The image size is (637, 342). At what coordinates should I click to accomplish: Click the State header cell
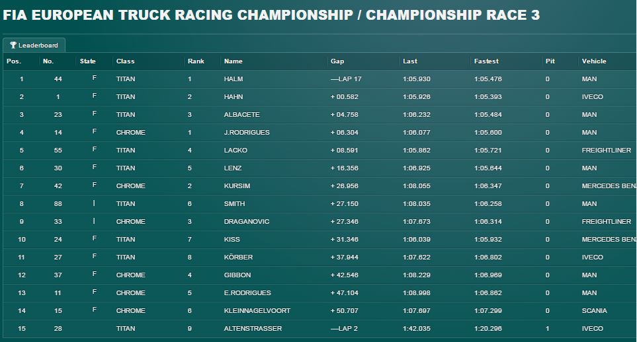click(88, 61)
